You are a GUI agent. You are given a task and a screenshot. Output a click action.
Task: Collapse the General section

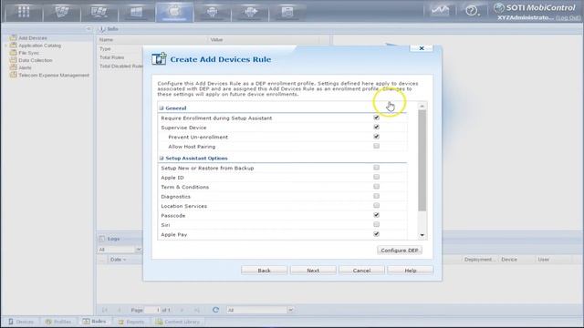[162, 108]
